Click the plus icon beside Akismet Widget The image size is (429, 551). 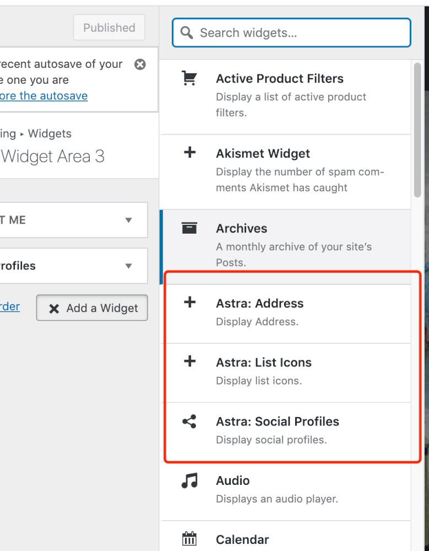[189, 153]
